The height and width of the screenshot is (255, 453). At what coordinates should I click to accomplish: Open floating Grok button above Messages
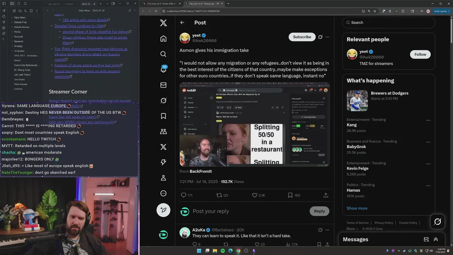[437, 222]
